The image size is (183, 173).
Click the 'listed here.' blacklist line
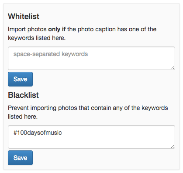(23, 116)
